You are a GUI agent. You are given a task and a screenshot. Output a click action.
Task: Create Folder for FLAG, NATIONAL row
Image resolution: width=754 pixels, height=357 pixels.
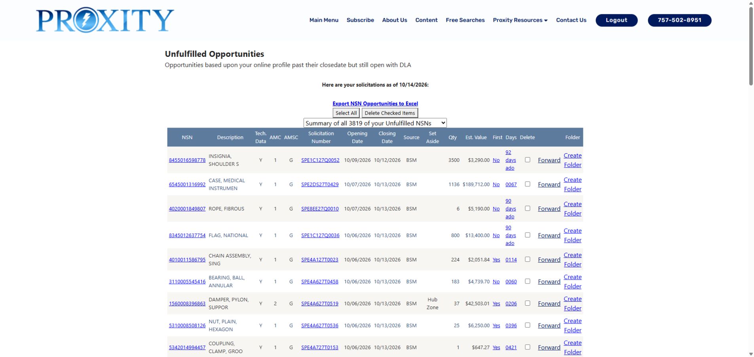(573, 235)
